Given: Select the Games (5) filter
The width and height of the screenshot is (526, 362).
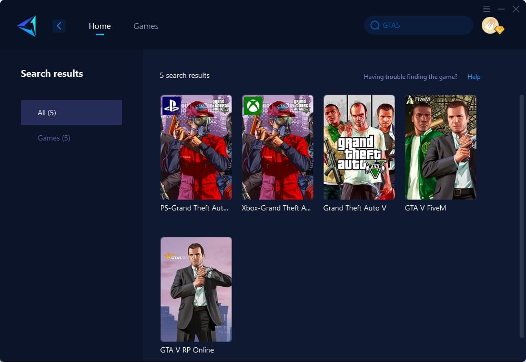Looking at the screenshot, I should (54, 138).
